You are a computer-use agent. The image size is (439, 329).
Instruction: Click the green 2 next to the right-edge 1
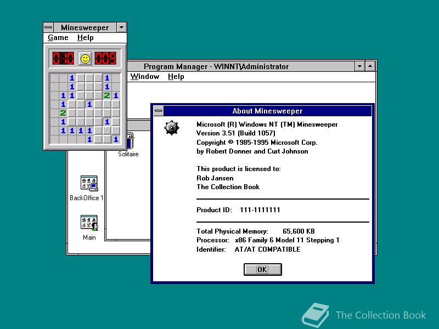tap(107, 95)
